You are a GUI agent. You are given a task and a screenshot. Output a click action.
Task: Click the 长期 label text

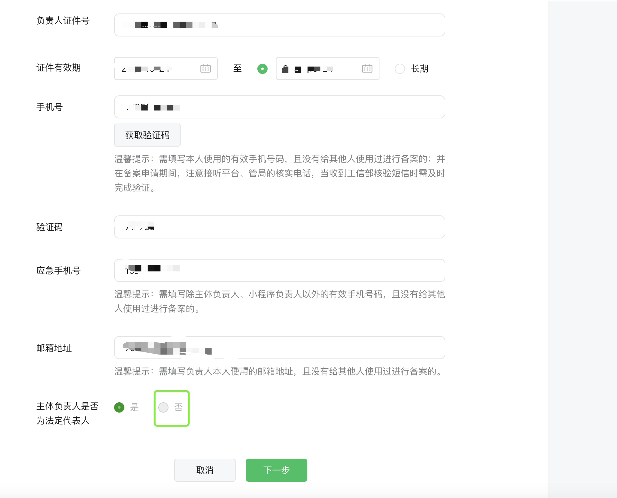419,68
